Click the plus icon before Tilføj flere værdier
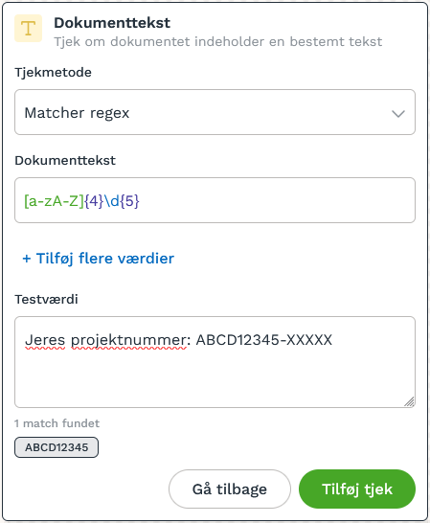Image resolution: width=430 pixels, height=523 pixels. point(27,259)
